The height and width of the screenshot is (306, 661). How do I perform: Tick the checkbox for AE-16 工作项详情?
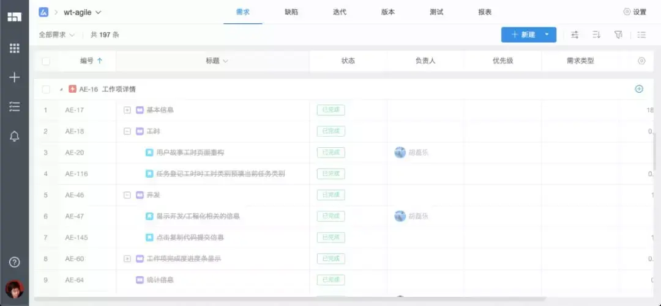pos(46,89)
